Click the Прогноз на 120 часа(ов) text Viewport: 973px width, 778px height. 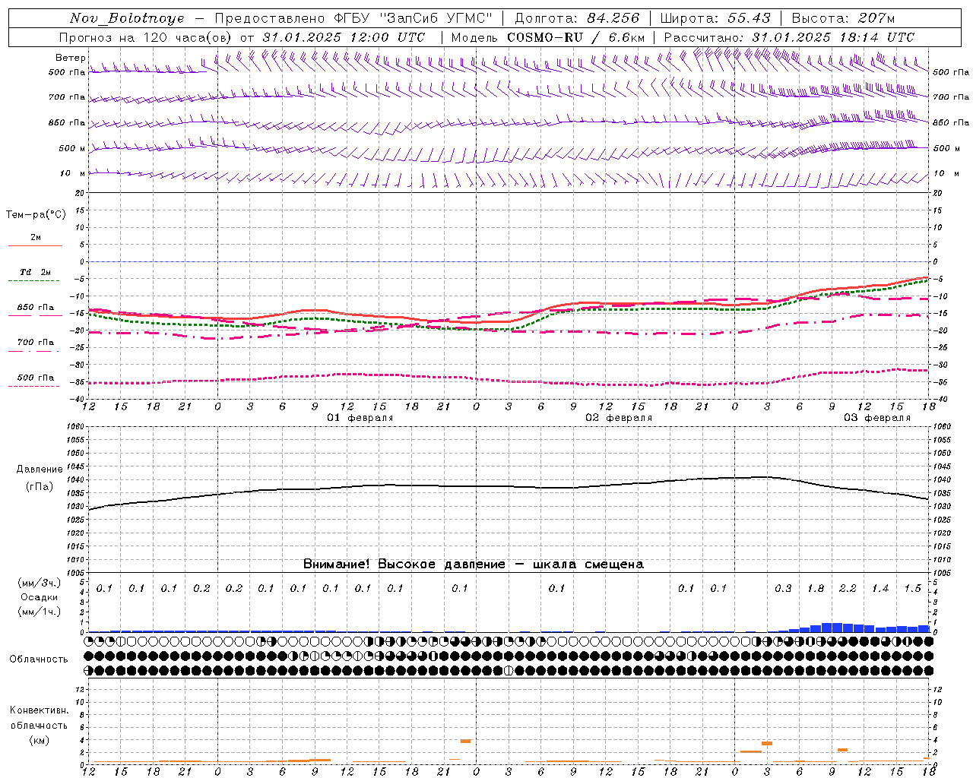point(147,37)
